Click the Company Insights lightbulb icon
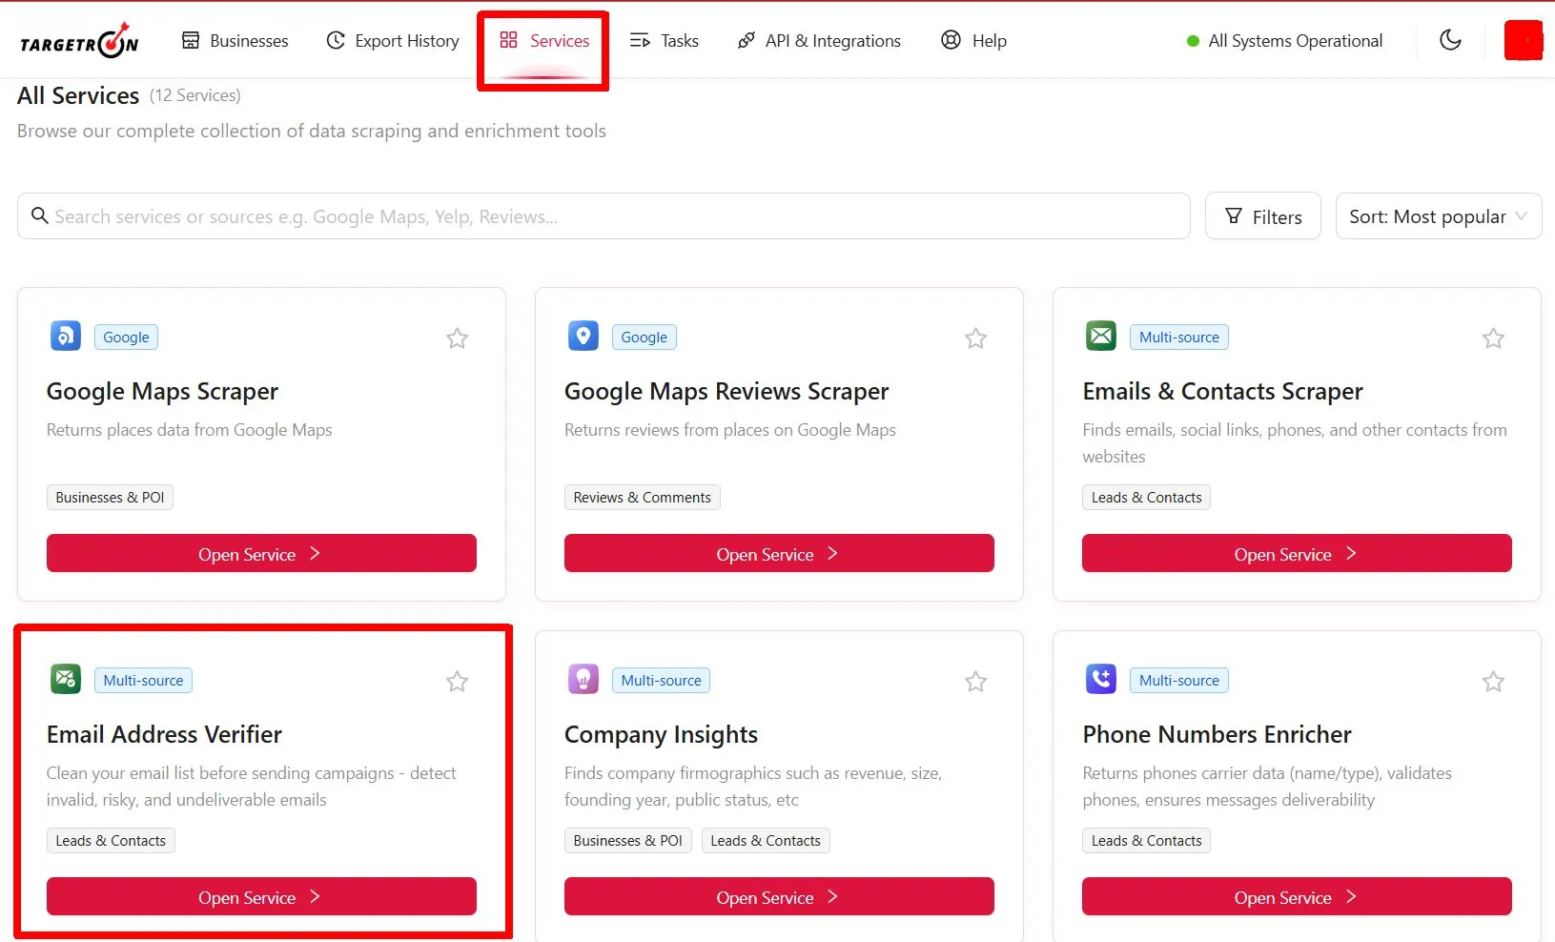The image size is (1555, 942). (x=583, y=680)
